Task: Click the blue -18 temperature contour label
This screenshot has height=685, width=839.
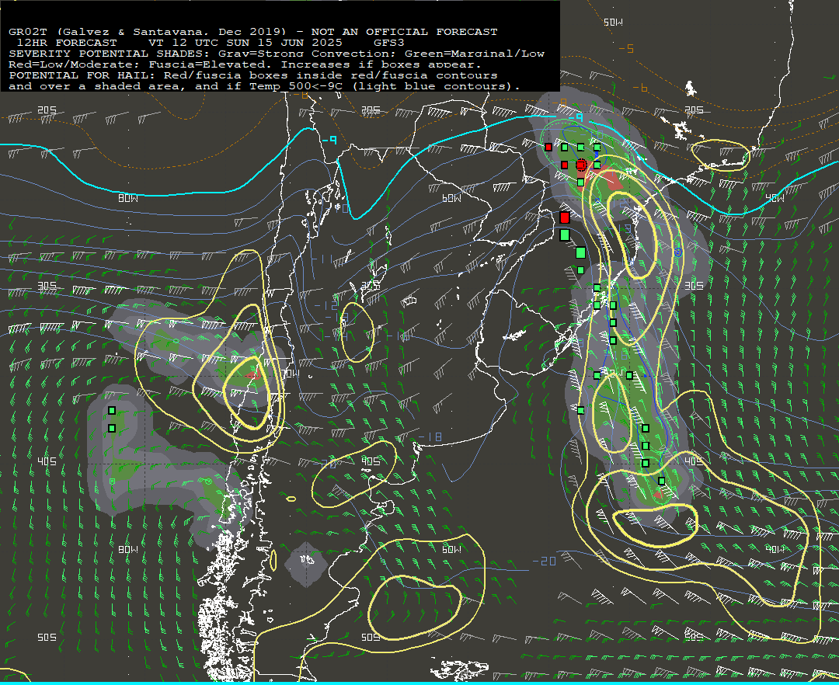Action: (430, 437)
